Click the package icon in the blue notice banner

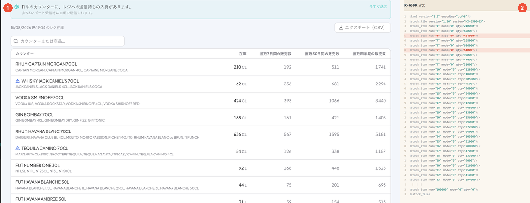(16, 7)
